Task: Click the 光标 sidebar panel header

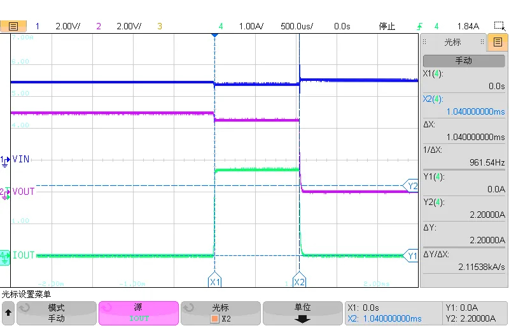Action: pyautogui.click(x=452, y=43)
